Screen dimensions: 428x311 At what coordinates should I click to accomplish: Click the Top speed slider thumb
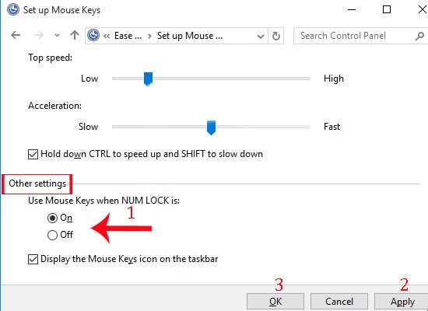(x=148, y=79)
